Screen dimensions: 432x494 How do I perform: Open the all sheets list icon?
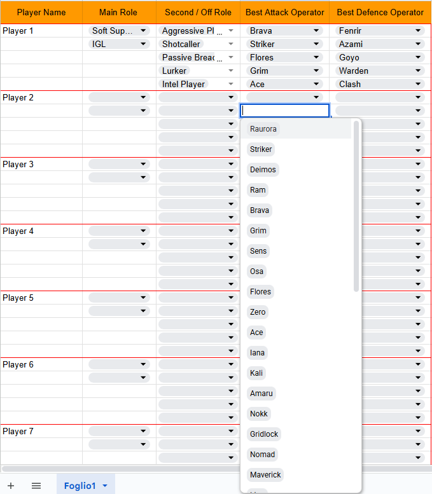point(36,486)
